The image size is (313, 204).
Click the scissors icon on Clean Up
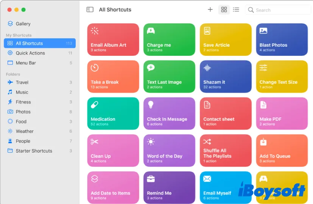[x=95, y=142]
